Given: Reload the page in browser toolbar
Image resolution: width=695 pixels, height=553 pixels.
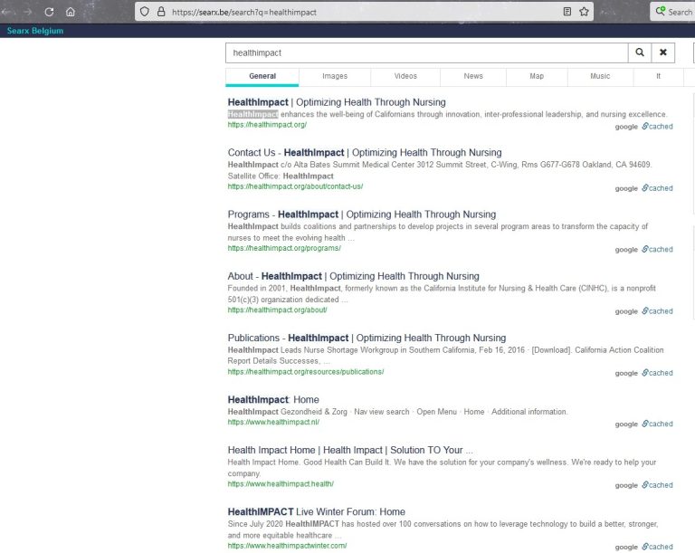Looking at the screenshot, I should click(49, 12).
